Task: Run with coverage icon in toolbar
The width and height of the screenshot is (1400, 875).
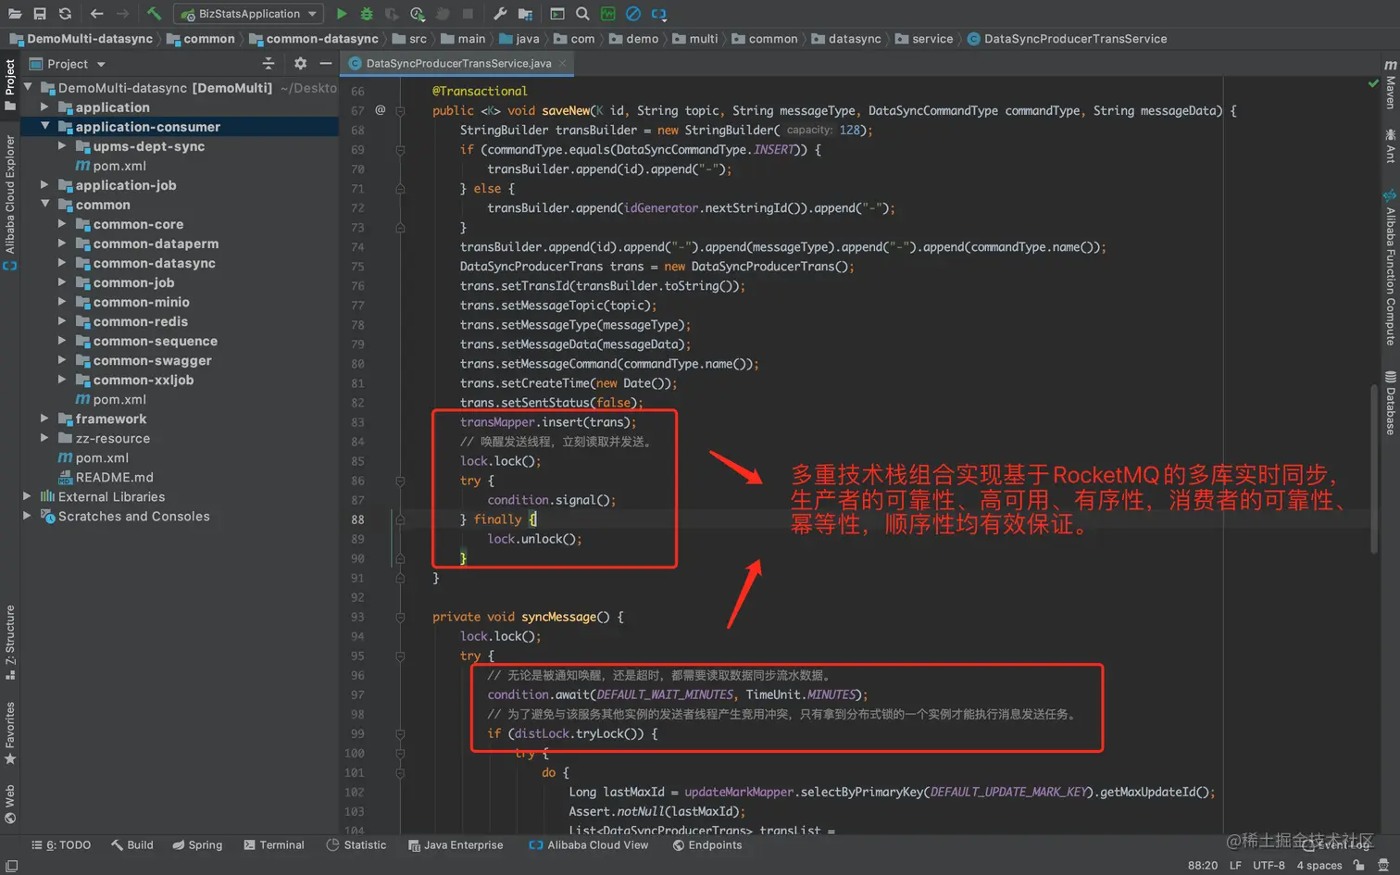Action: pos(392,14)
